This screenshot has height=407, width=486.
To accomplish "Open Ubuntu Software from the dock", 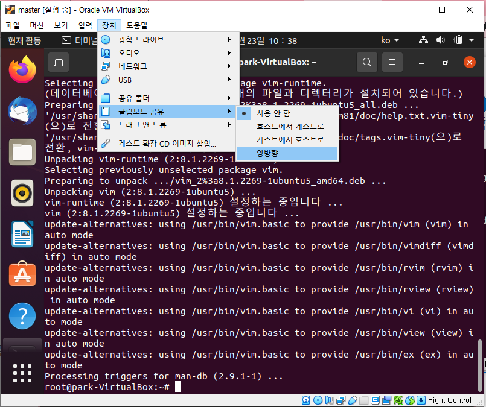I will (22, 274).
